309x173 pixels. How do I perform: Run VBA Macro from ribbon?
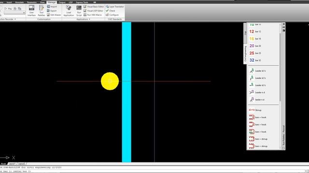click(93, 15)
